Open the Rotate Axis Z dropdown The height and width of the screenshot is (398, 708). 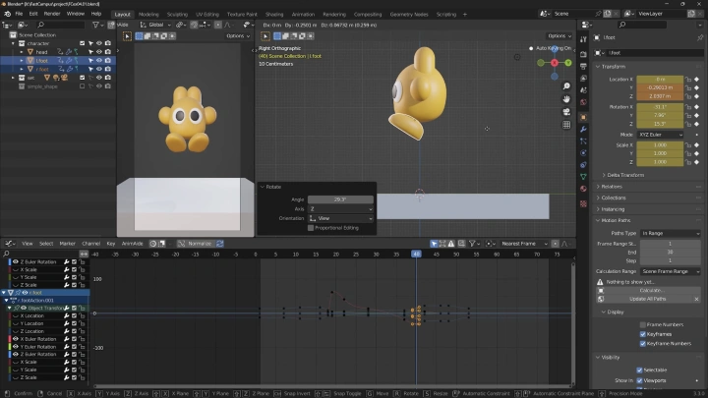click(340, 209)
